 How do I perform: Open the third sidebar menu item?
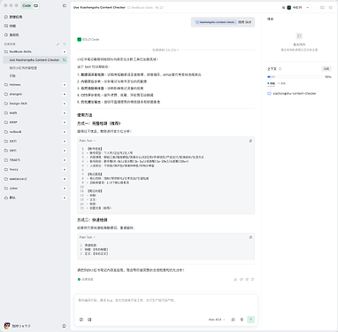(x=12, y=35)
